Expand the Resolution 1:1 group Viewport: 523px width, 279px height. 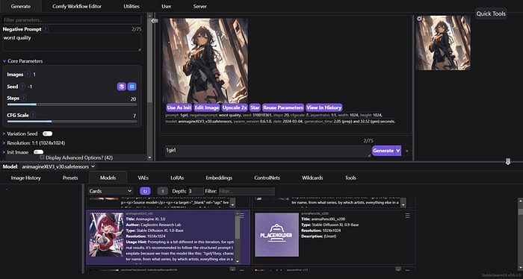4,142
